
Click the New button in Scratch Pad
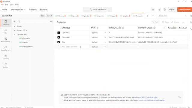[42, 16]
